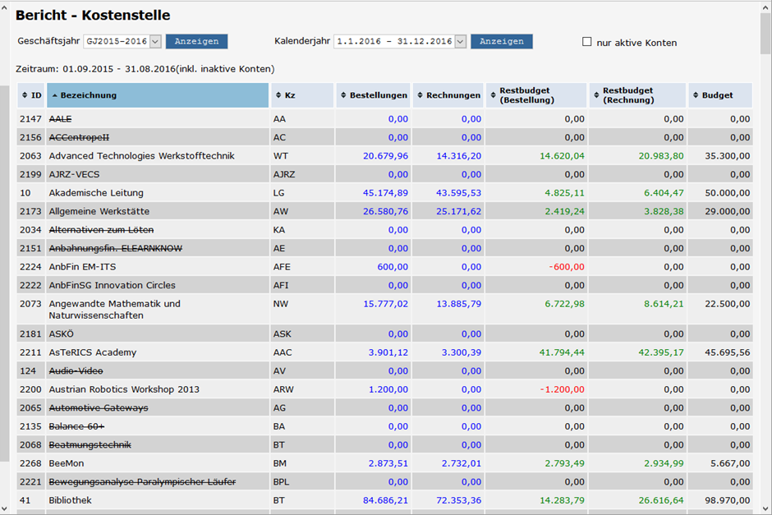The image size is (772, 515).
Task: Sort by Kz column sort icon
Action: tap(278, 95)
